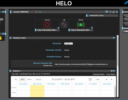Refresh the Calendar with circular arrow
The image size is (128, 100).
[20, 71]
